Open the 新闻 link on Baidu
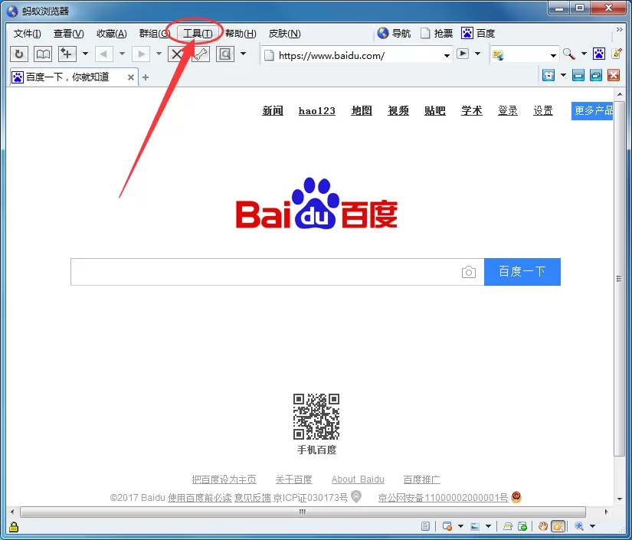The image size is (632, 540). (273, 110)
